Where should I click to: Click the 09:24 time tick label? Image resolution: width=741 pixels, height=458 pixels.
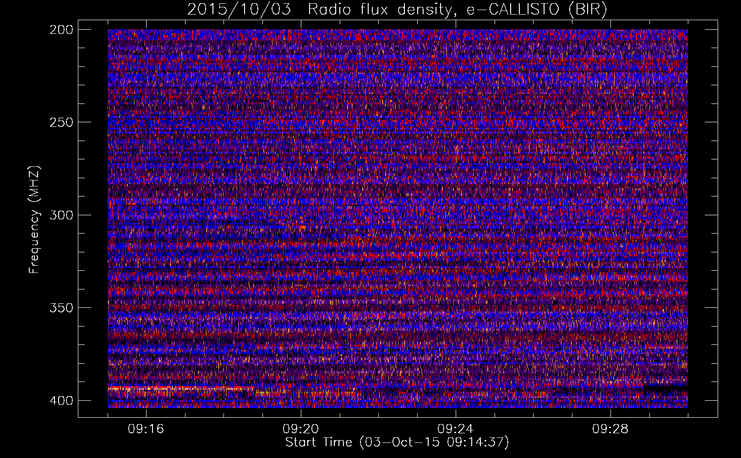[x=456, y=429]
